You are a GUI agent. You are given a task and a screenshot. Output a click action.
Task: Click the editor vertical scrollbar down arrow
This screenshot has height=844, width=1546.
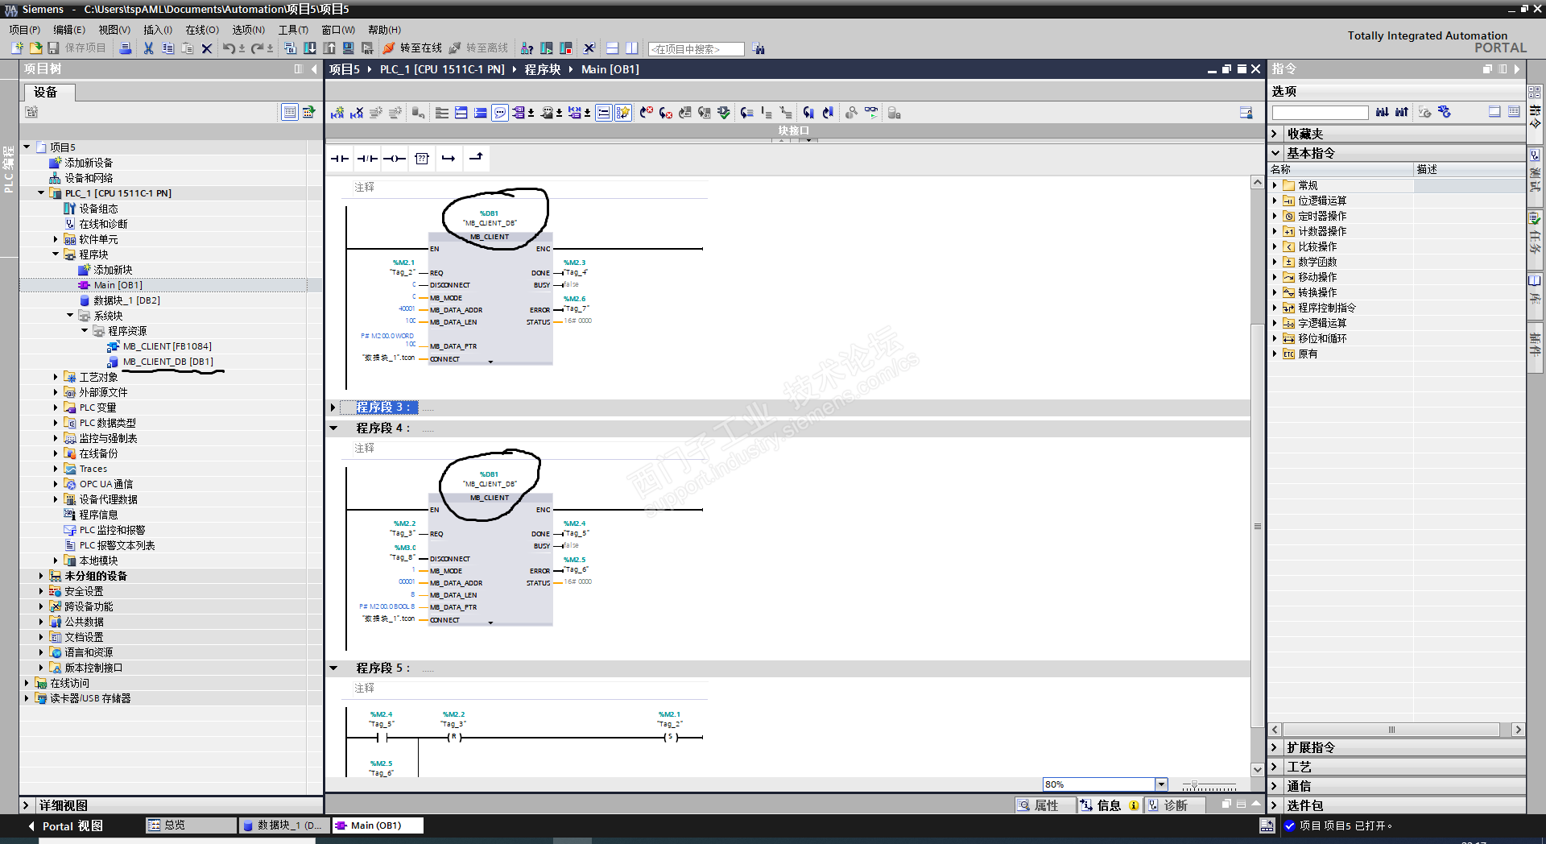pos(1257,770)
